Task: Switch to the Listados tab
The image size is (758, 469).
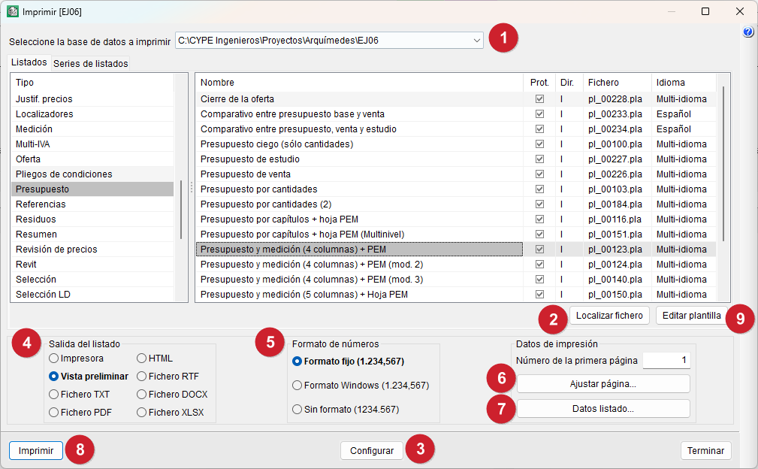Action: (29, 62)
